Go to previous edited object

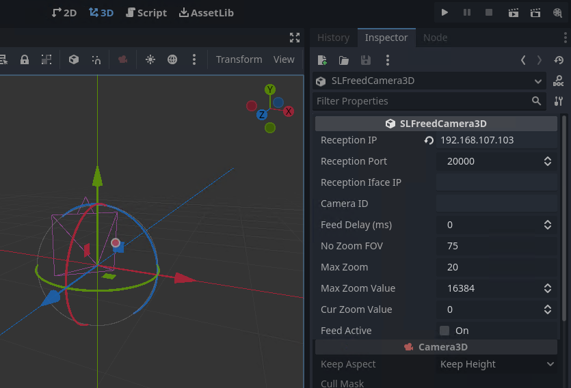[x=523, y=60]
